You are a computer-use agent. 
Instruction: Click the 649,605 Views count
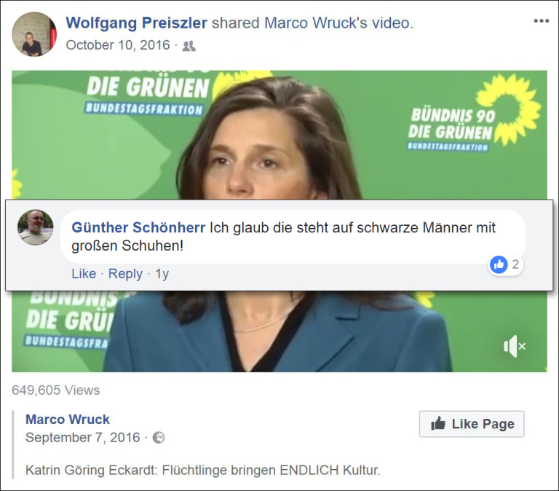tap(55, 390)
